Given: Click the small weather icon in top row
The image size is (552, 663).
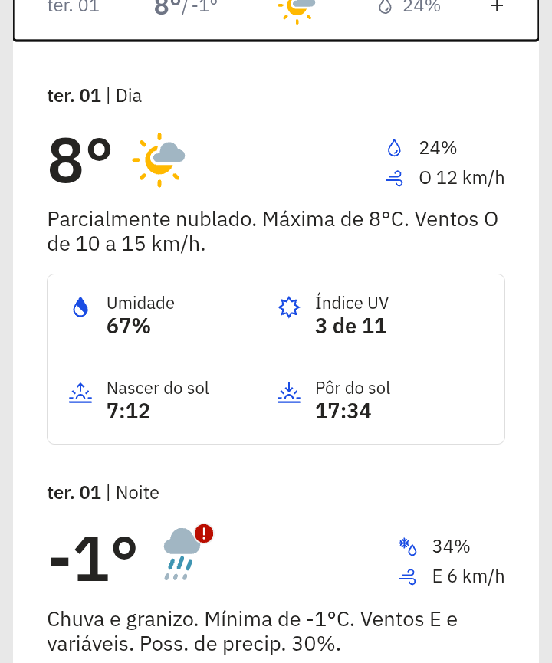Looking at the screenshot, I should tap(297, 8).
